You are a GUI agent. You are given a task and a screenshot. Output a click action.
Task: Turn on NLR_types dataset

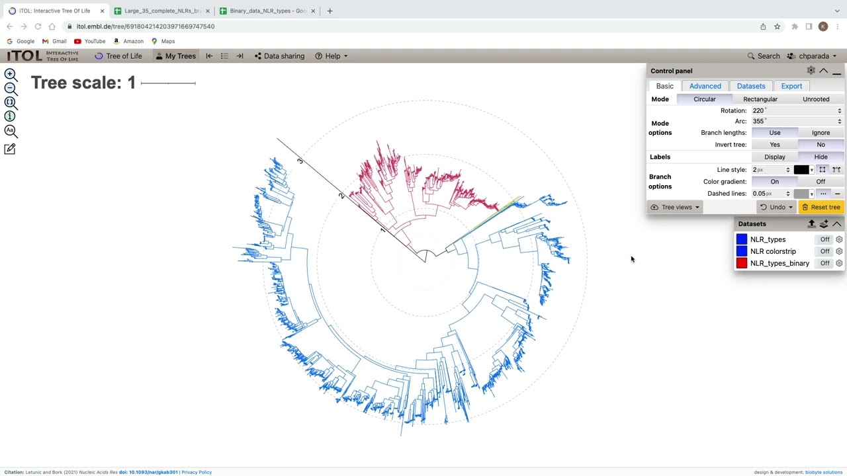pos(825,239)
